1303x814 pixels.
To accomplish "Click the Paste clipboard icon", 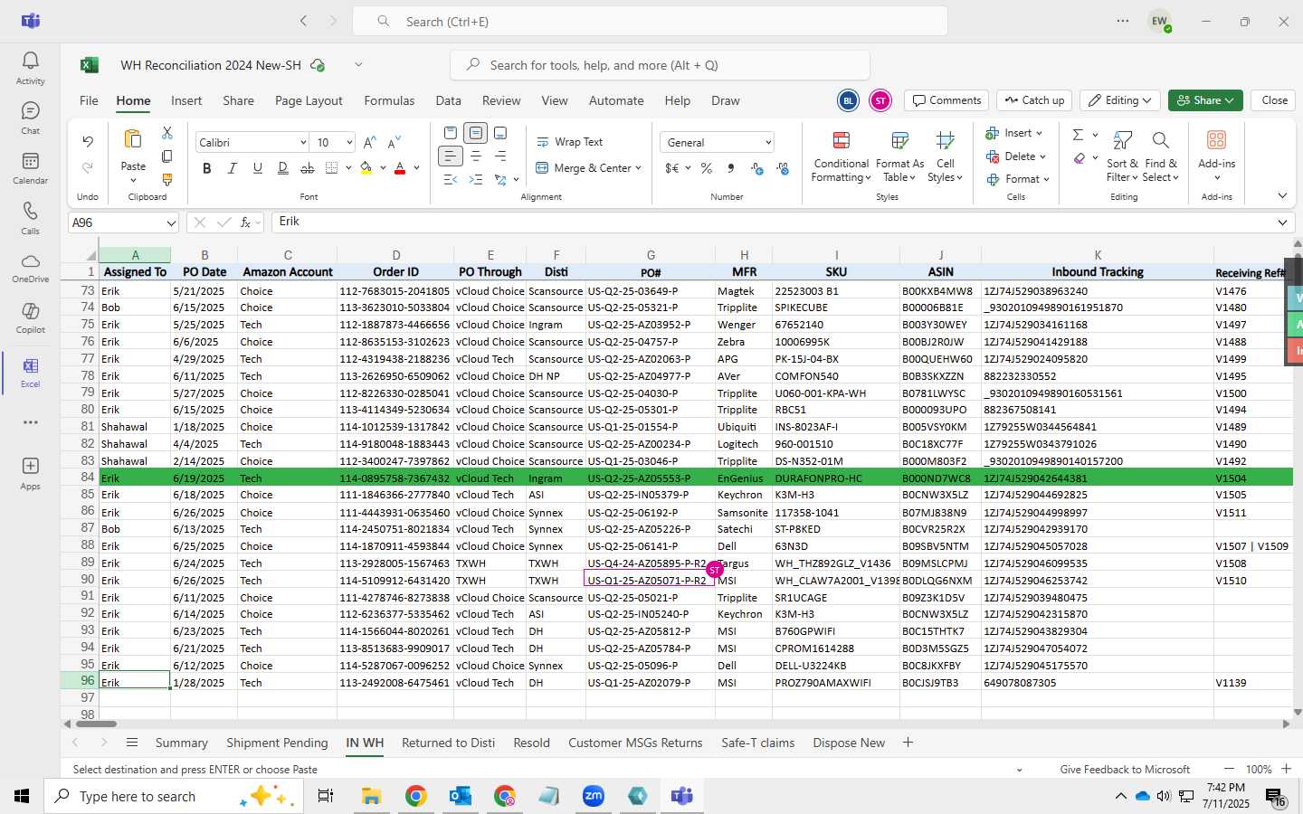I will [133, 140].
